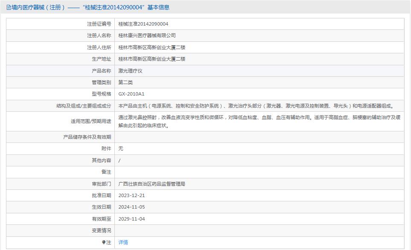
Task: Click the empty 变更情况 row
Action: click(213, 231)
